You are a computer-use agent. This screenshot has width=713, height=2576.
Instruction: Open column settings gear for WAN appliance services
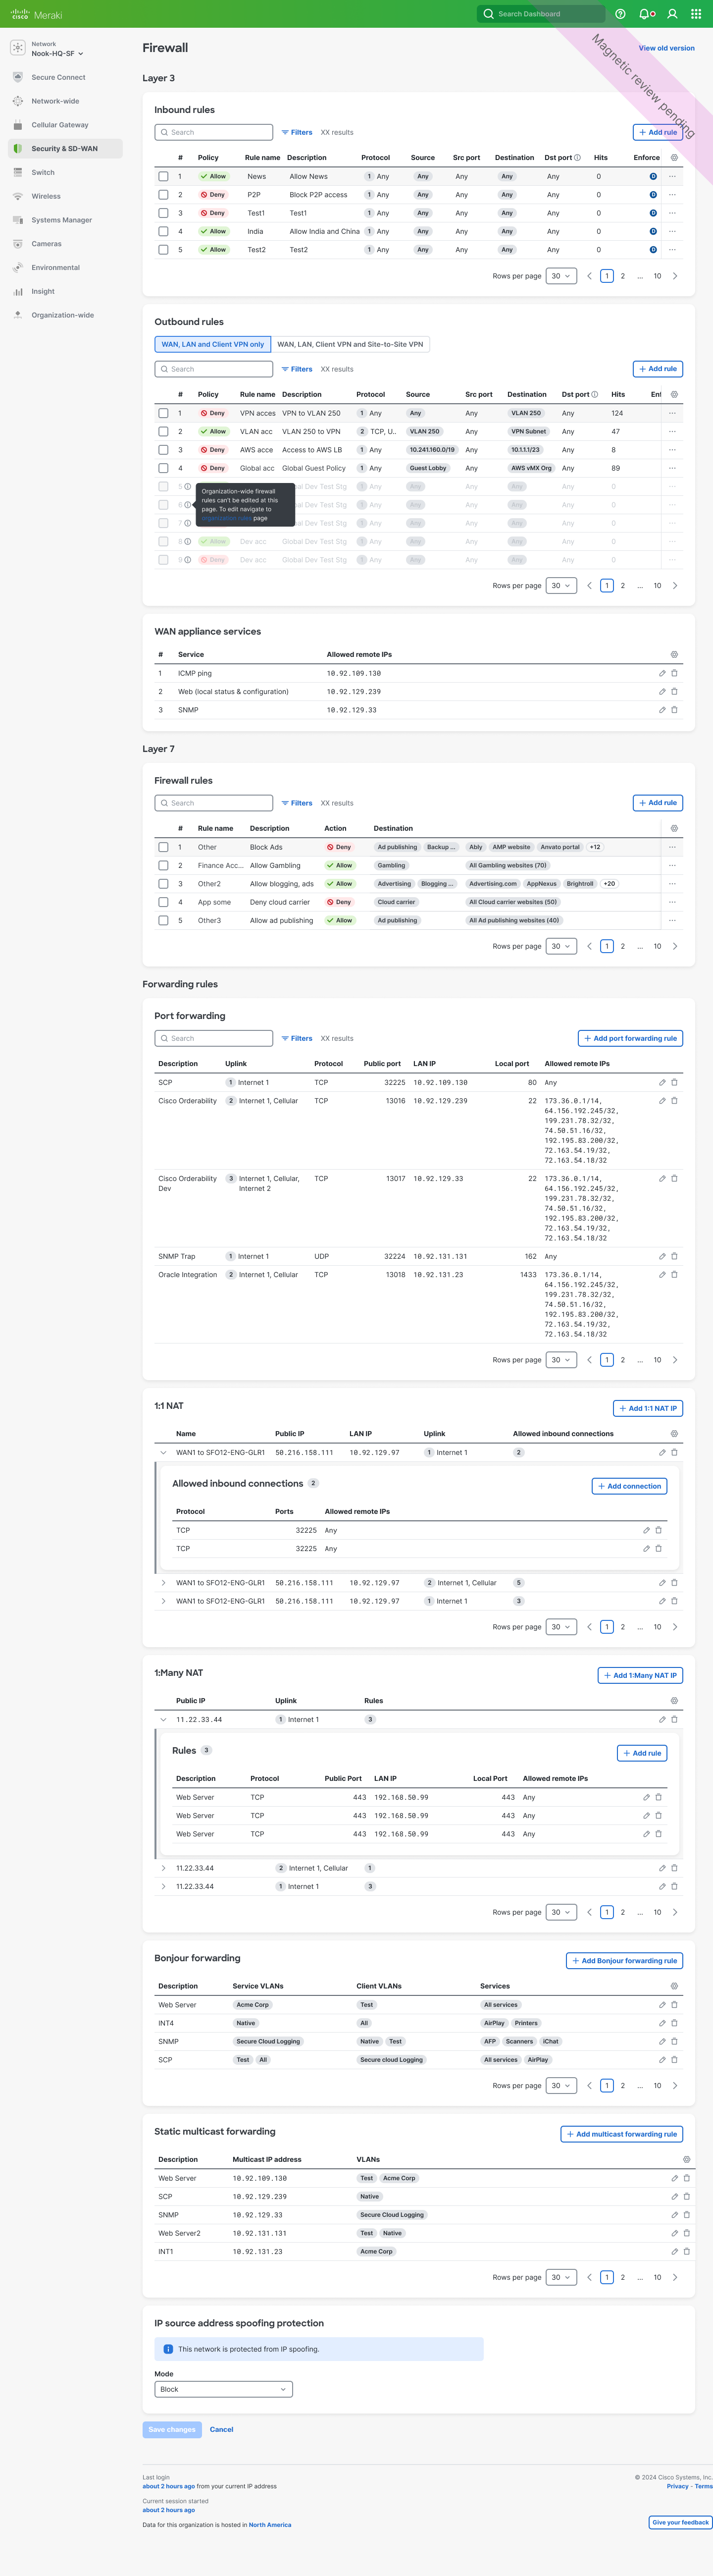674,655
